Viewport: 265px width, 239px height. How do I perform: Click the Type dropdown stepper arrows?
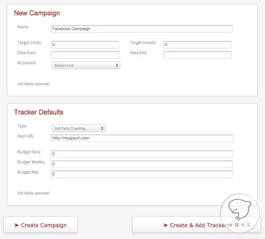point(102,128)
